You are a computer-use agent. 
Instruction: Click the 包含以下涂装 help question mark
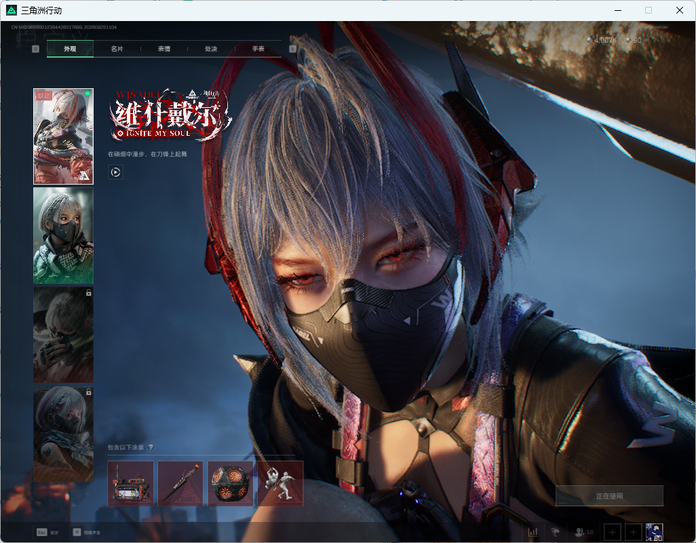[x=151, y=447]
